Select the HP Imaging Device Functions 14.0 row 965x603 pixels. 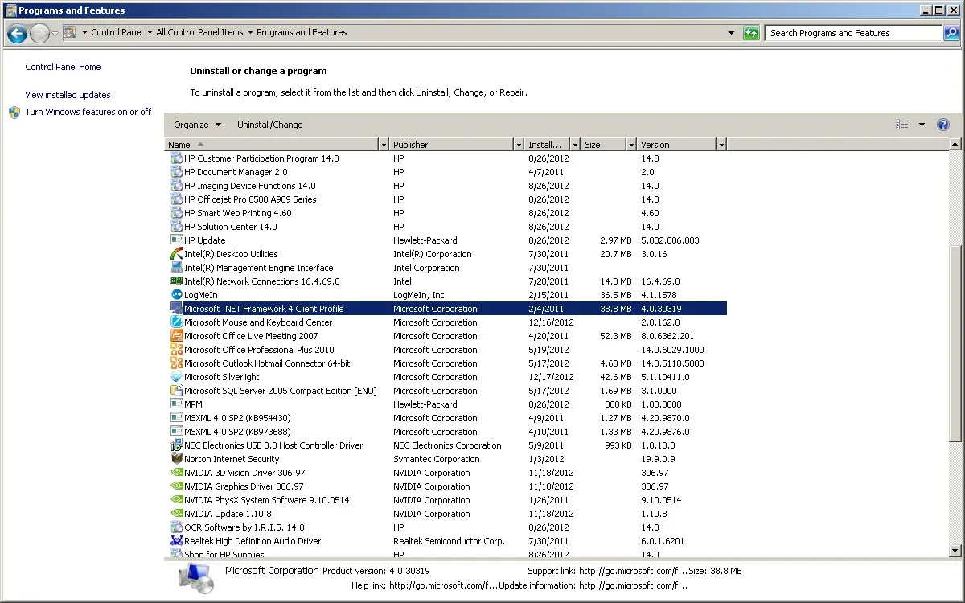[x=447, y=186]
